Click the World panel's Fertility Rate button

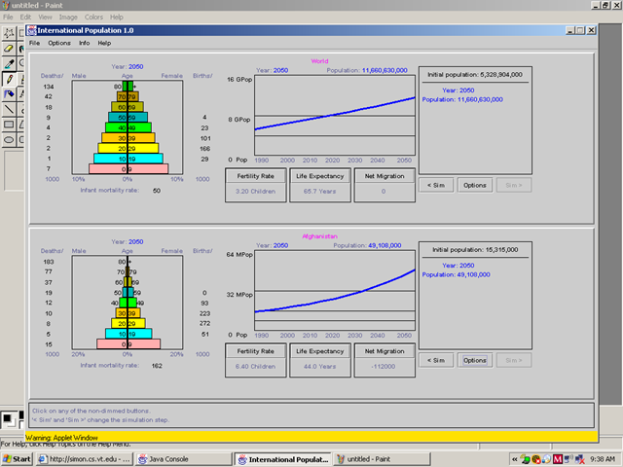(x=255, y=176)
